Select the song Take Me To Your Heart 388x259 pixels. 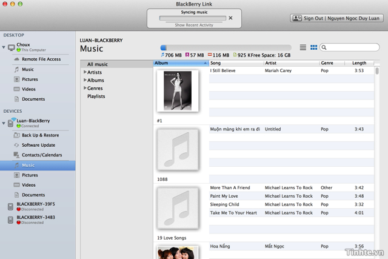233,213
